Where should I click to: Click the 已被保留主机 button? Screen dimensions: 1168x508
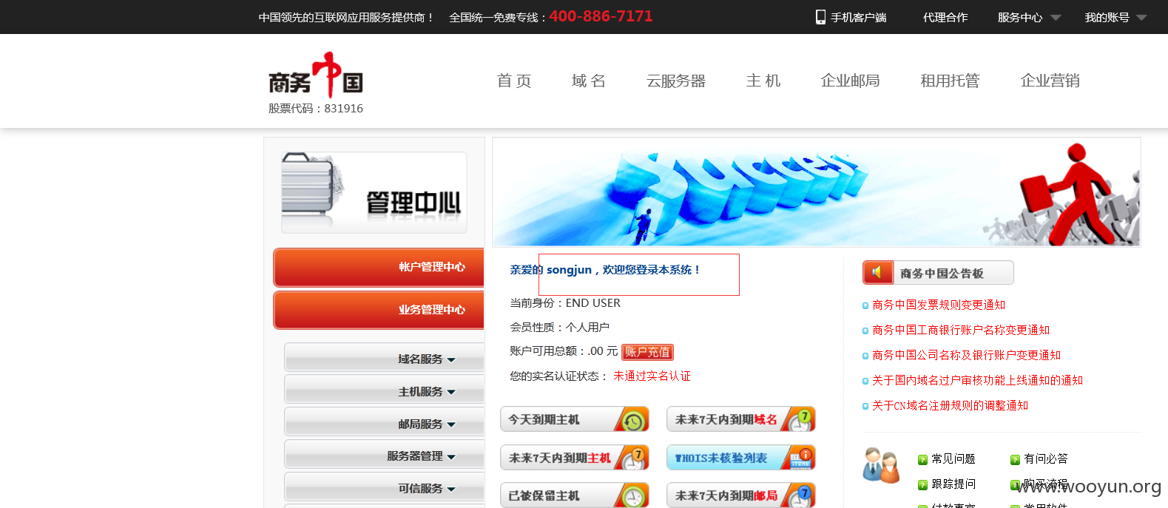pyautogui.click(x=575, y=495)
